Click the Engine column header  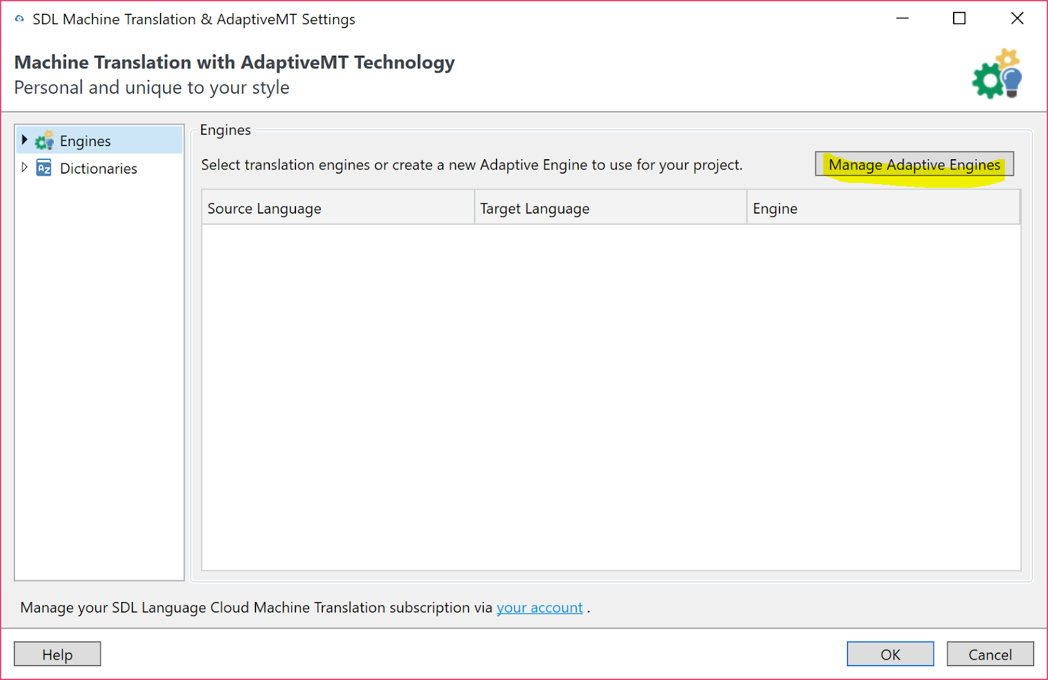pos(882,208)
